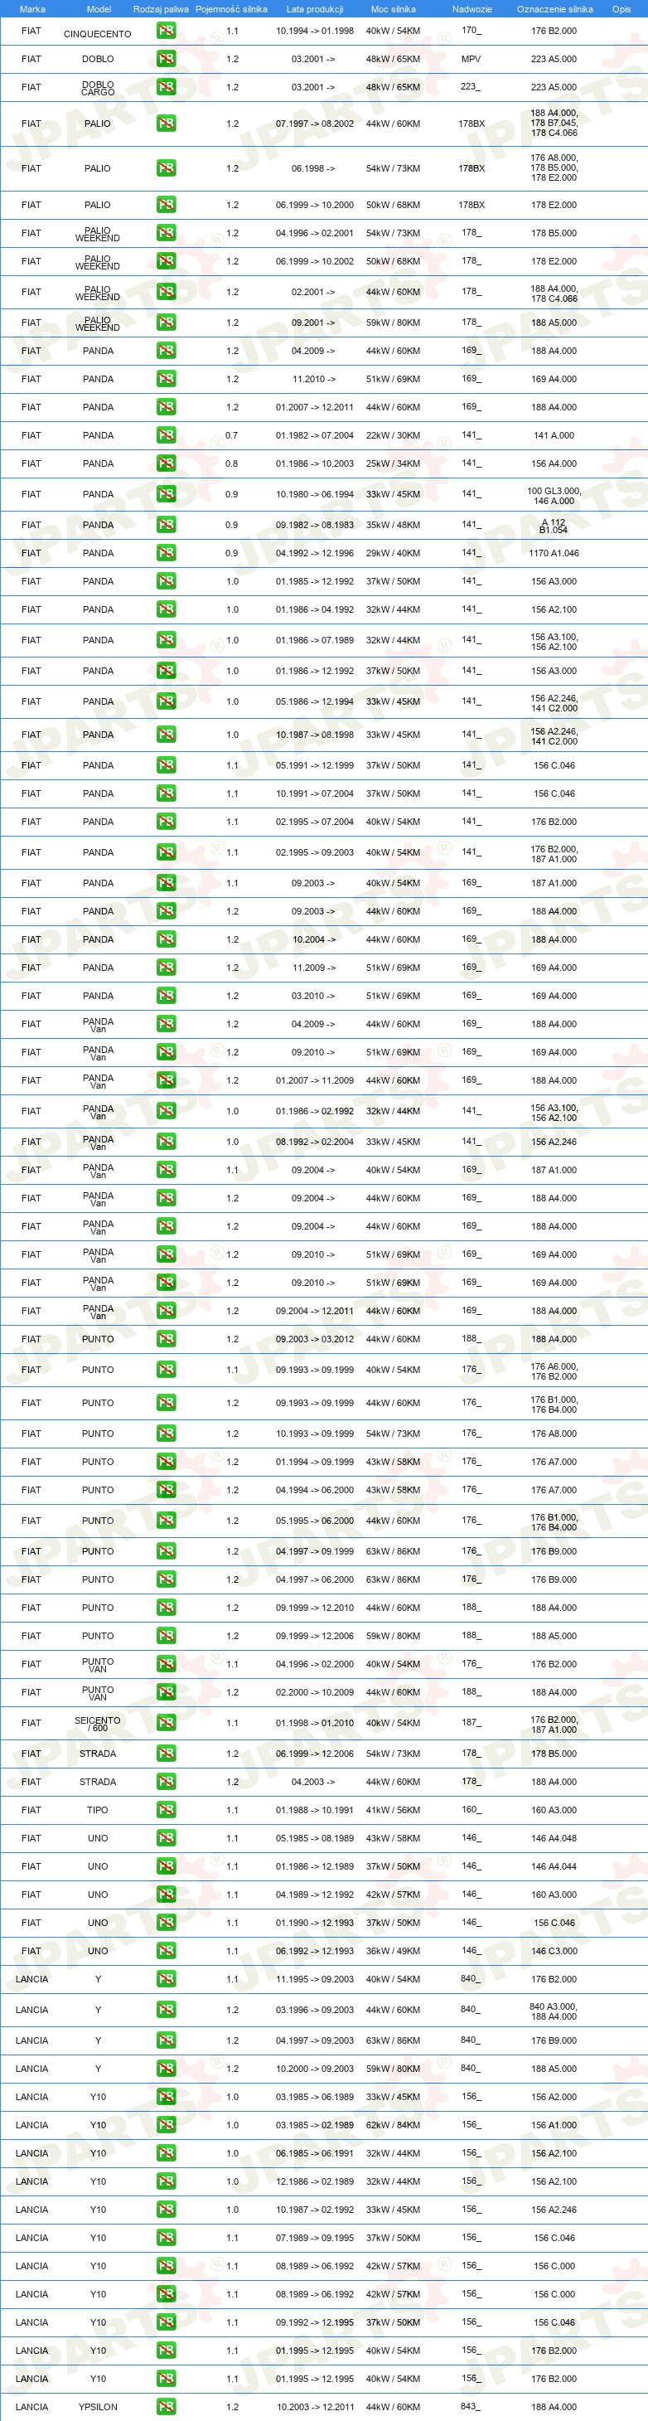The height and width of the screenshot is (2421, 648).
Task: Click fuel icon in the YPSILON row
Action: tap(167, 2406)
